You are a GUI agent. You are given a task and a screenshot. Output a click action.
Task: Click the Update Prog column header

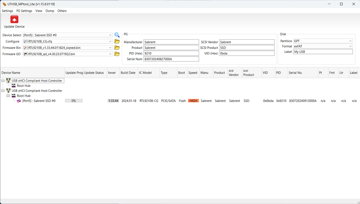pos(74,72)
